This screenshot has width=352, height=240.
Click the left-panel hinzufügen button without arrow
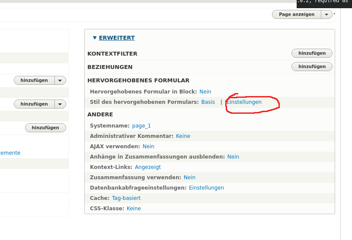pos(45,128)
